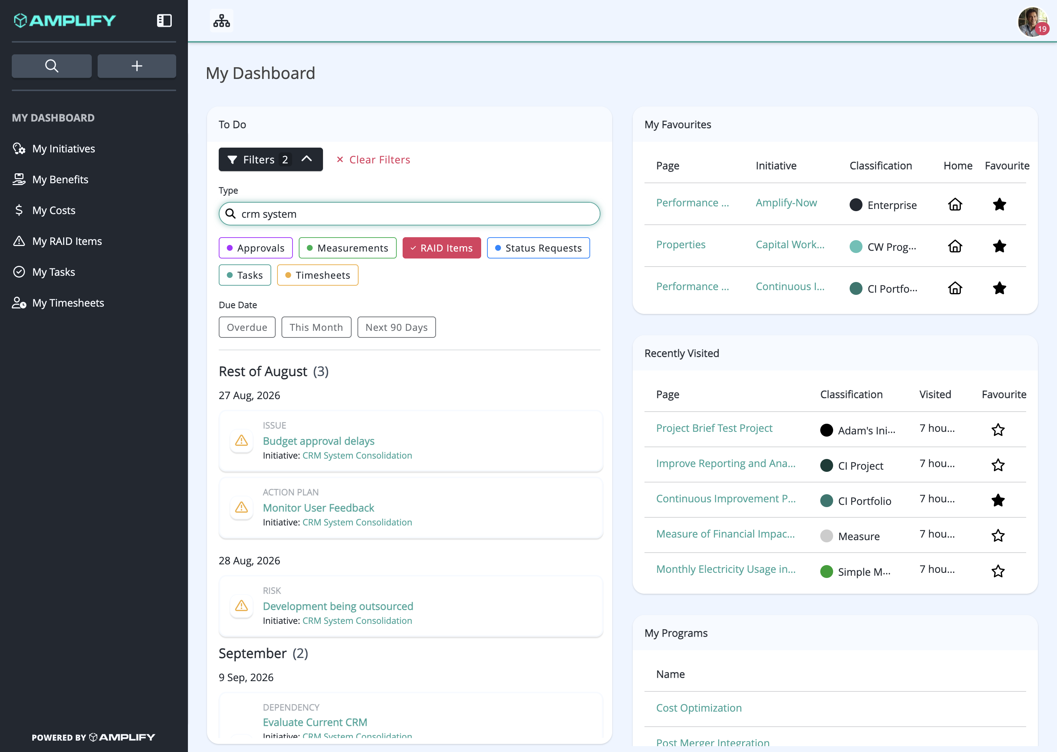Open CRM System Consolidation under Budget approval delays
1057x752 pixels.
(357, 456)
